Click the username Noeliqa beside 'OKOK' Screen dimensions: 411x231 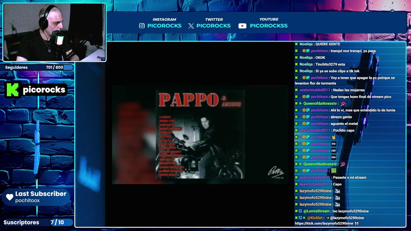click(x=306, y=57)
